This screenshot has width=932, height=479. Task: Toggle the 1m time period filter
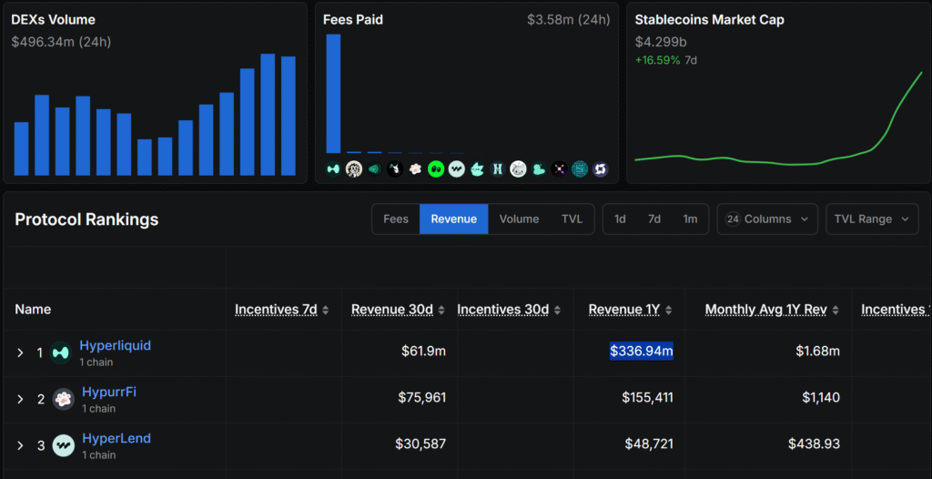(690, 219)
